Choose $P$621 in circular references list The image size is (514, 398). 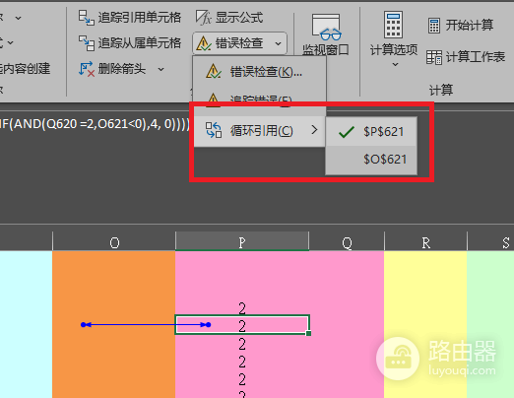pos(371,132)
